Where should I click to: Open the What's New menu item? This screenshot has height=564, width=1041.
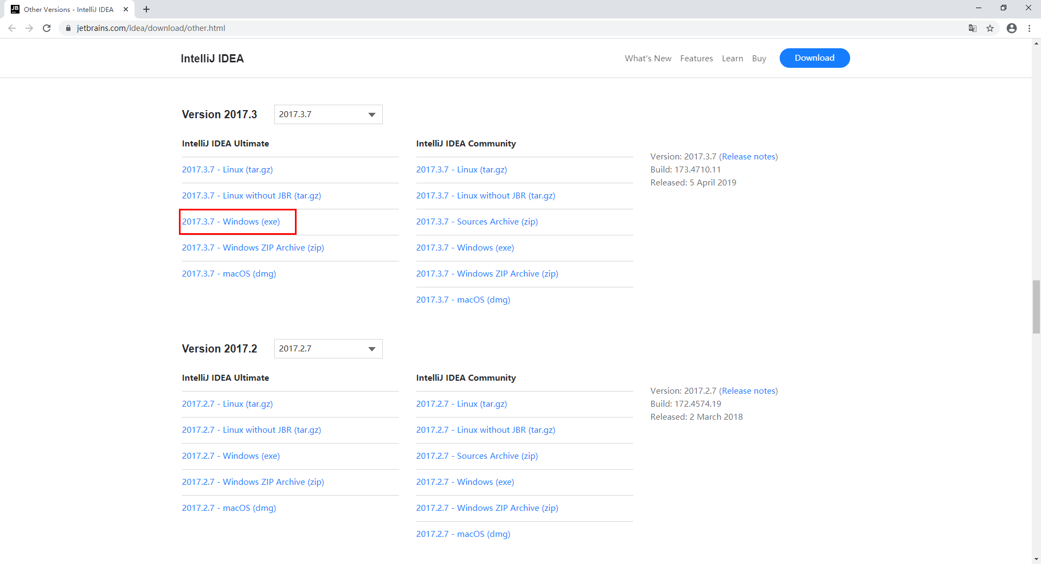point(648,59)
